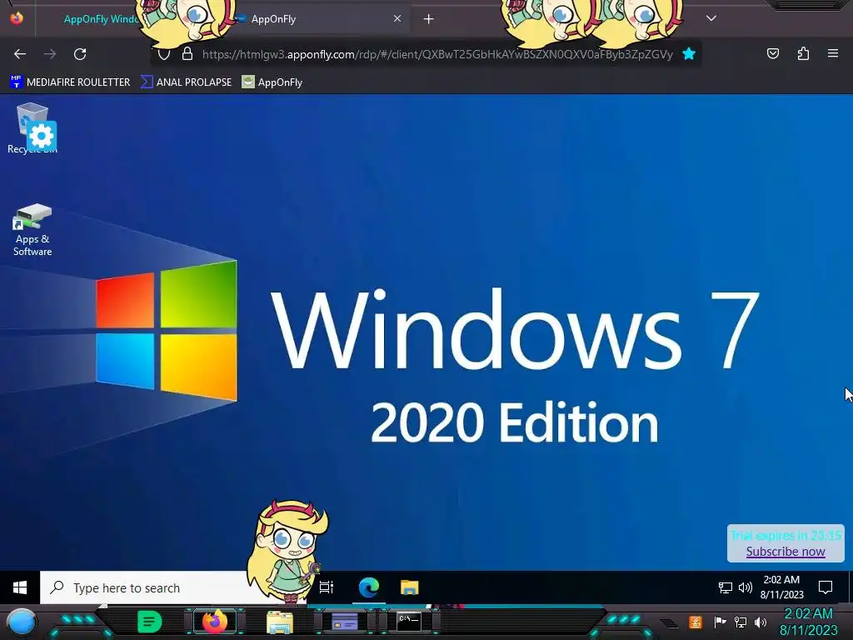Click the remote network tray icon
Viewport: 853px width, 640px height.
coord(726,587)
